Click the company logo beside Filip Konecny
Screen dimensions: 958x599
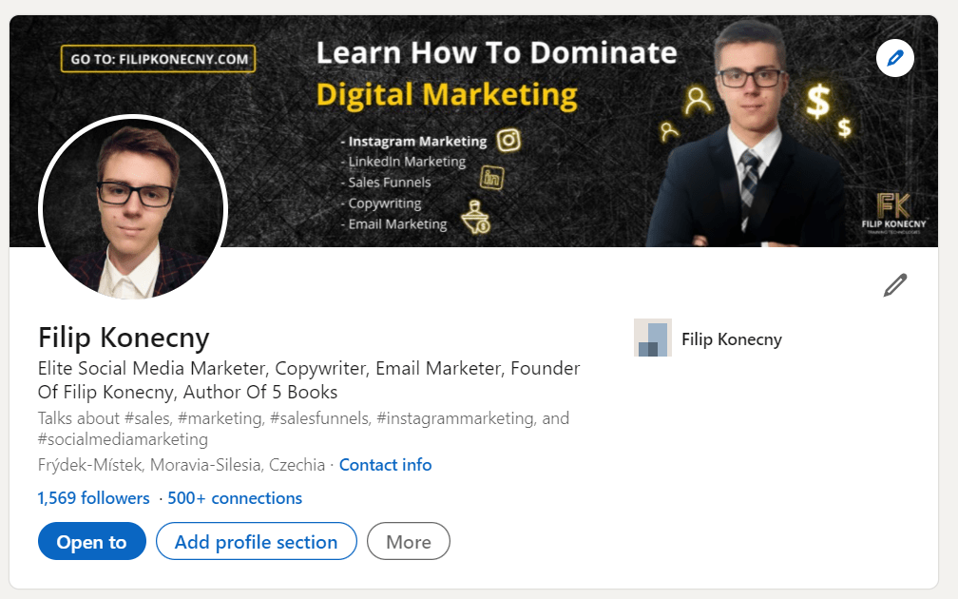653,338
